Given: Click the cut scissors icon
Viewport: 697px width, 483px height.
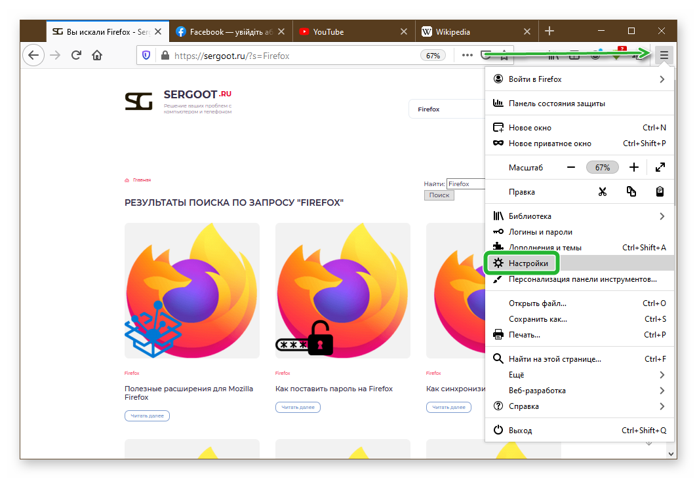Looking at the screenshot, I should [603, 192].
